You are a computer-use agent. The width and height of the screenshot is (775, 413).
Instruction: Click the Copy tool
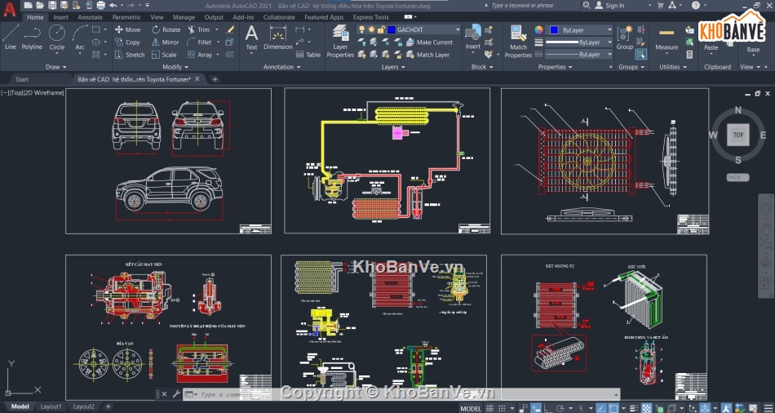[x=128, y=42]
